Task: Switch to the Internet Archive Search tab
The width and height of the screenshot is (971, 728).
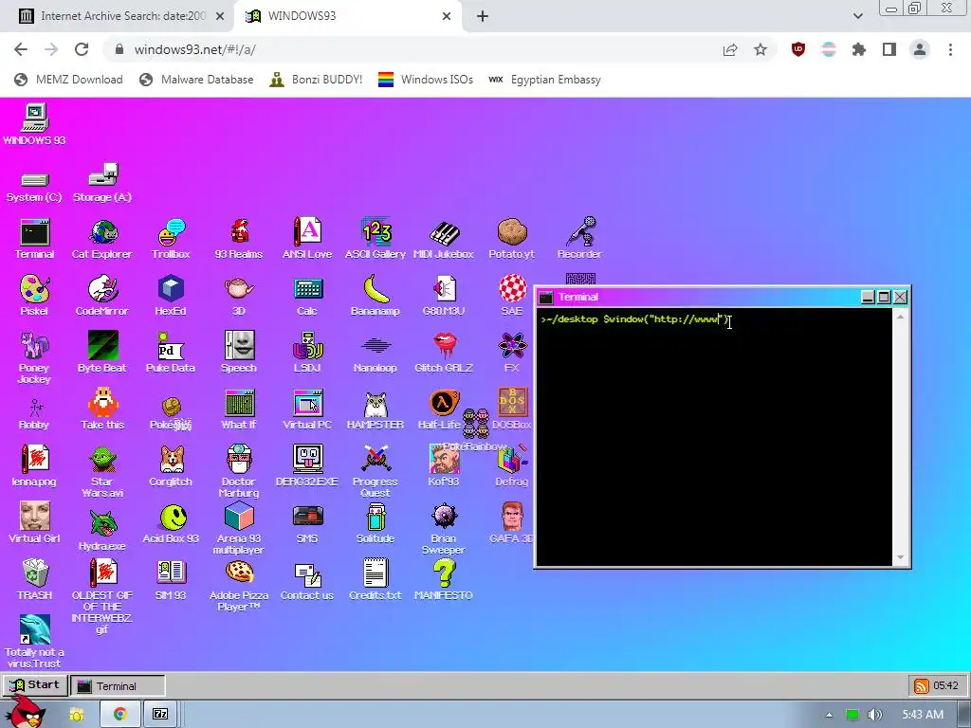Action: pos(122,16)
